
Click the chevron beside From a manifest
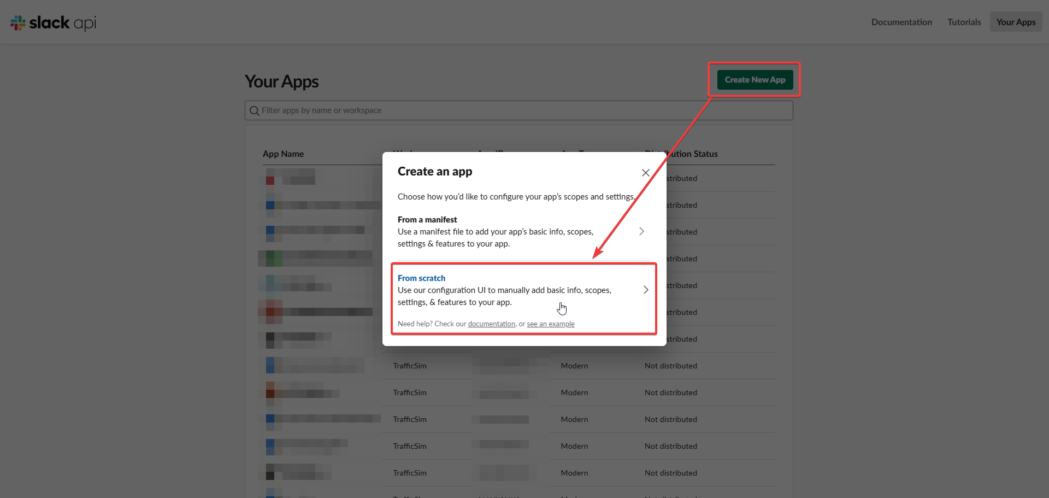(641, 231)
